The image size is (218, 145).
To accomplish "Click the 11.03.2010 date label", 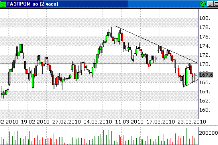I will [129, 122].
